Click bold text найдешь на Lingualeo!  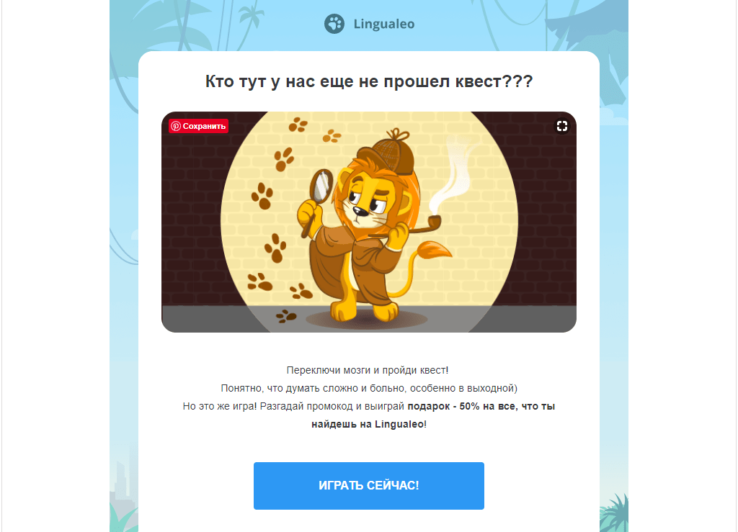pyautogui.click(x=369, y=424)
